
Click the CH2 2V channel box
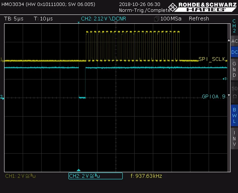click(96, 176)
